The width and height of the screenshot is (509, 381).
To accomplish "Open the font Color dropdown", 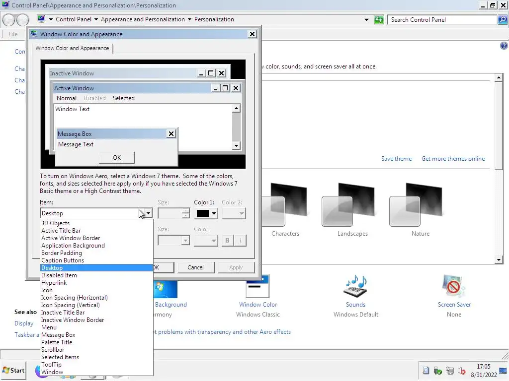I will [x=206, y=241].
